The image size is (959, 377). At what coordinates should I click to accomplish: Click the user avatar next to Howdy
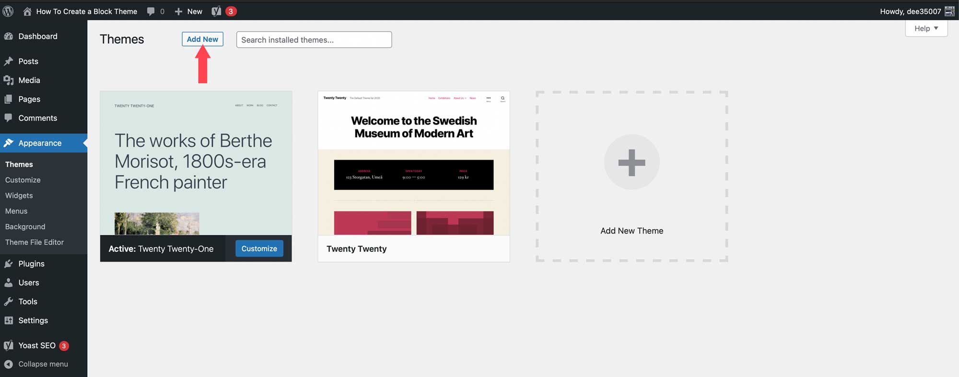[949, 12]
